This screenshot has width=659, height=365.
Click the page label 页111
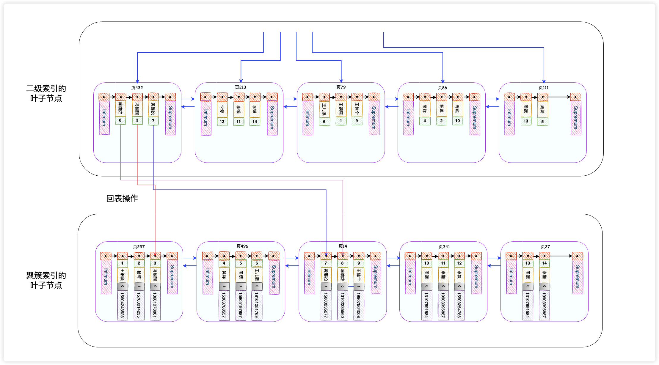click(544, 88)
